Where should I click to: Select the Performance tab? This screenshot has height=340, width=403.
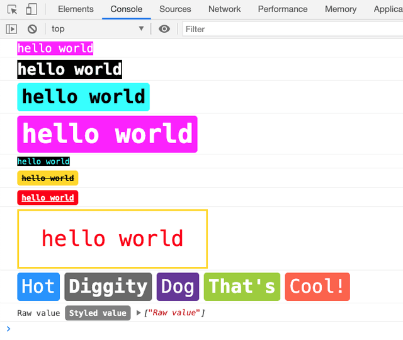point(283,9)
